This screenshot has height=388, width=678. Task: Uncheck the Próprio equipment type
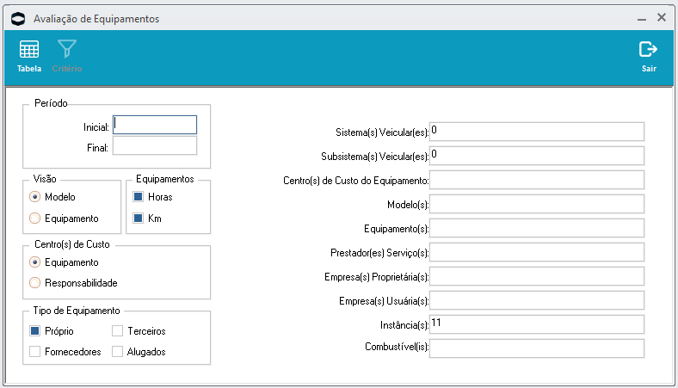click(35, 330)
